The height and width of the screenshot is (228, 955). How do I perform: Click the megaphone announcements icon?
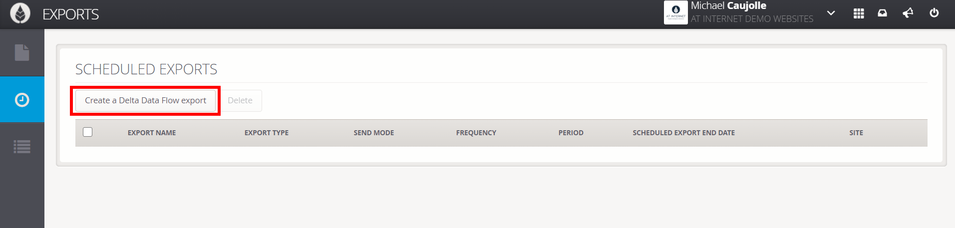(x=908, y=13)
